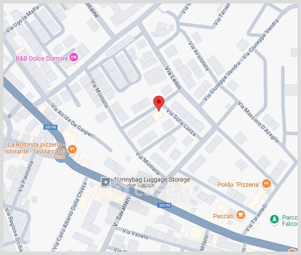Select the Poldo "Pizzeria" text label
The height and width of the screenshot is (255, 301).
(239, 185)
